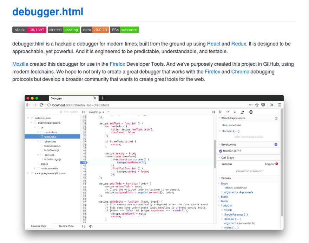This screenshot has width=309, height=243.
Task: Select the Debugger browser tab
Action: coord(73,98)
